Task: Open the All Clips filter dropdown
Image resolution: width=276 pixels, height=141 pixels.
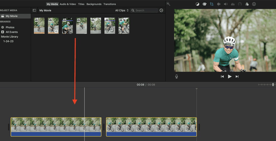Action: coord(122,10)
